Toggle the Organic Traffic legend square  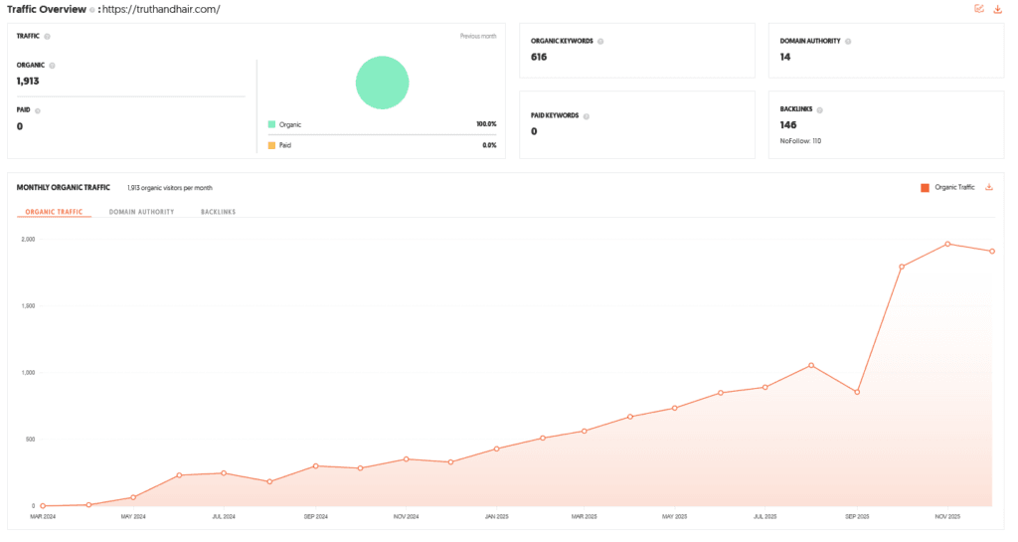click(925, 188)
